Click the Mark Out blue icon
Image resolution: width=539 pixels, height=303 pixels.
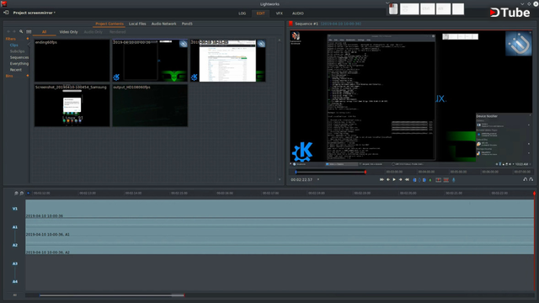tap(424, 179)
